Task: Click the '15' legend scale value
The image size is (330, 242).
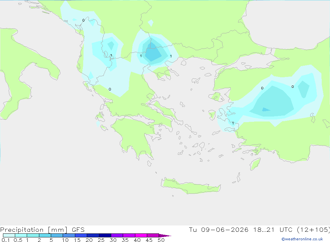Action: (x=77, y=240)
